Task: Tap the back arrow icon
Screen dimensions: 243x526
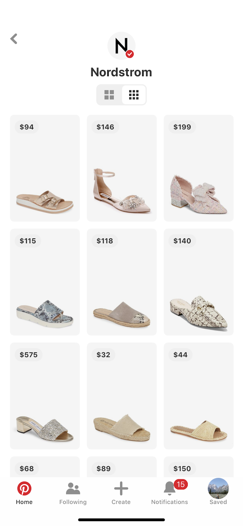Action: (x=13, y=39)
